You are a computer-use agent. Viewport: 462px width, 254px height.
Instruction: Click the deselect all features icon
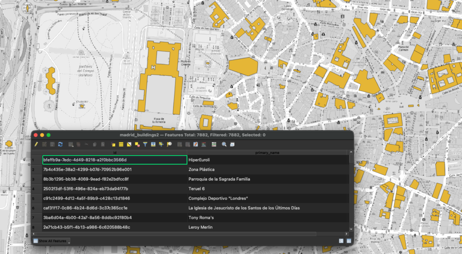coord(137,145)
